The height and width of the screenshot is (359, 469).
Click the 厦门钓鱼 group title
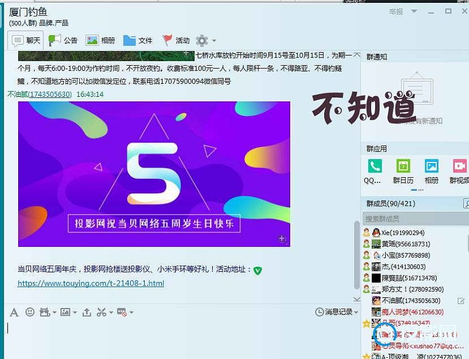28,12
